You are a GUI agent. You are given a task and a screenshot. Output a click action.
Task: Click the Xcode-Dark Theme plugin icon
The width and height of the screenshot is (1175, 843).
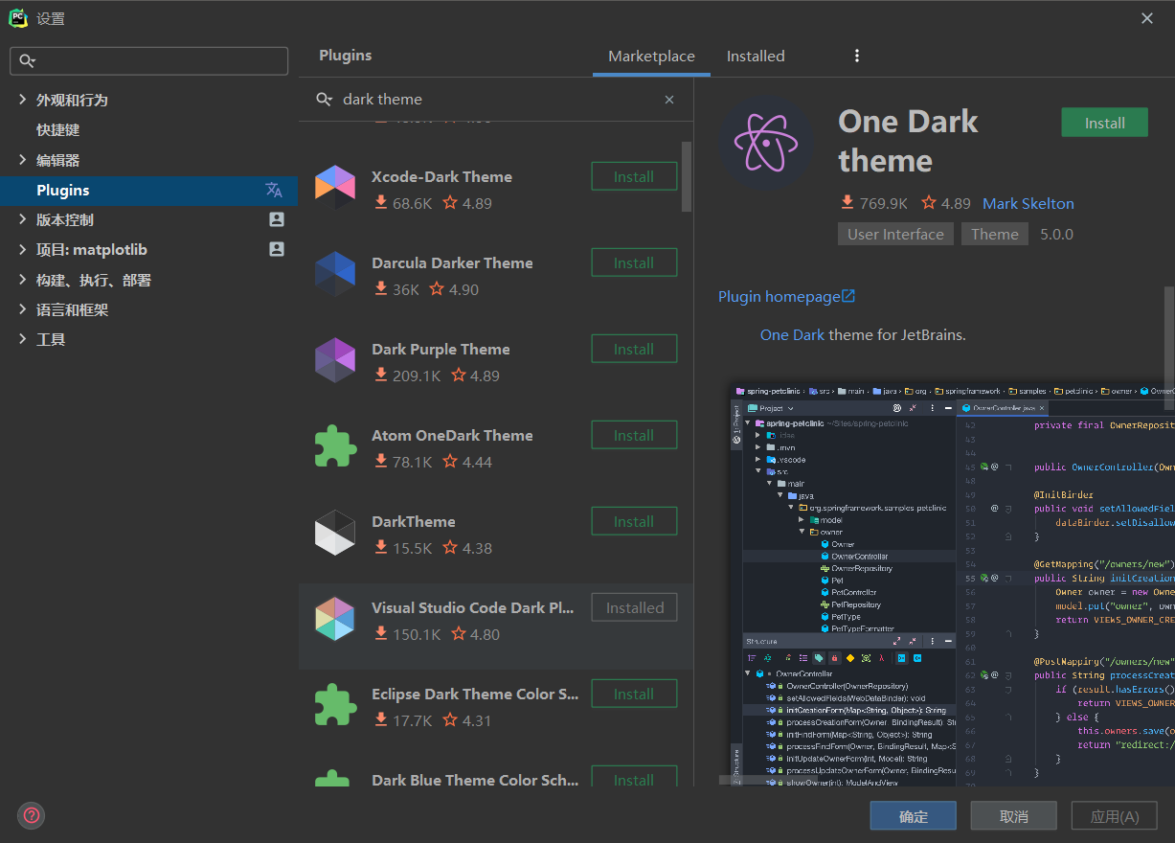(x=335, y=188)
